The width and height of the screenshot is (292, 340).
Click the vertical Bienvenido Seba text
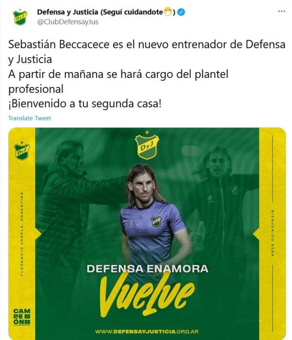272,233
